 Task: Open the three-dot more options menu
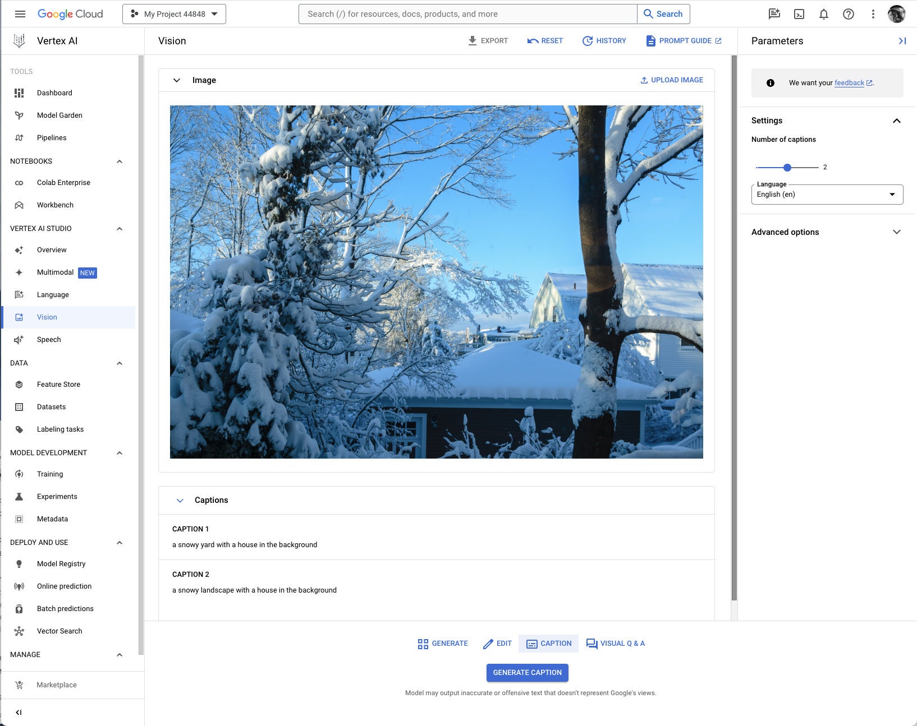click(873, 14)
